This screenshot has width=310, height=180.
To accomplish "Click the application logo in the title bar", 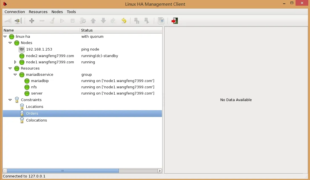I will click(x=5, y=4).
